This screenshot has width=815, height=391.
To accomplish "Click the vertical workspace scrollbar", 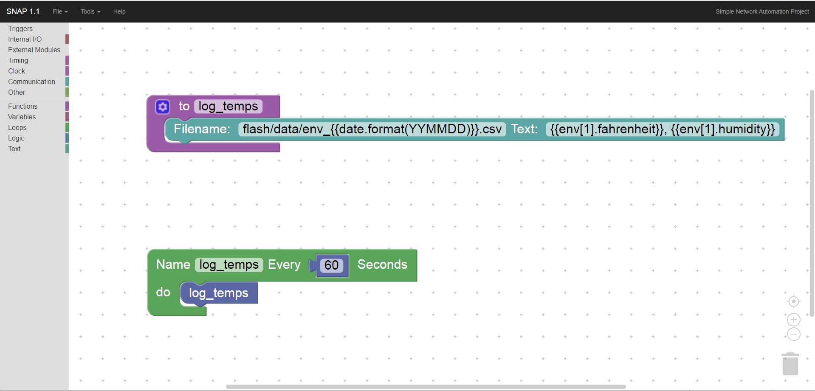I will pos(812,203).
